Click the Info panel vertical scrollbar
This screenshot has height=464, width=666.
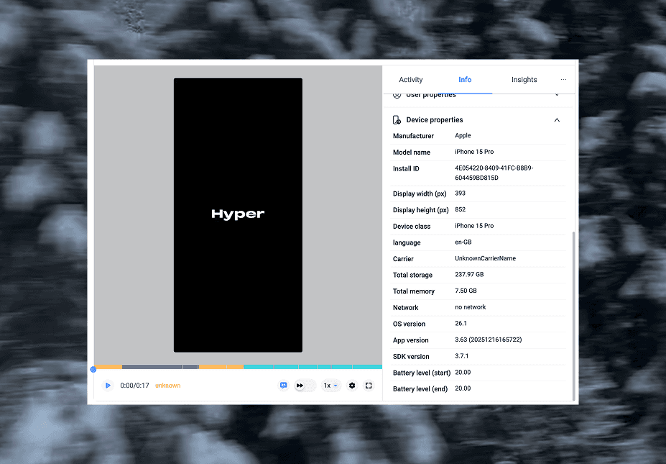574,316
